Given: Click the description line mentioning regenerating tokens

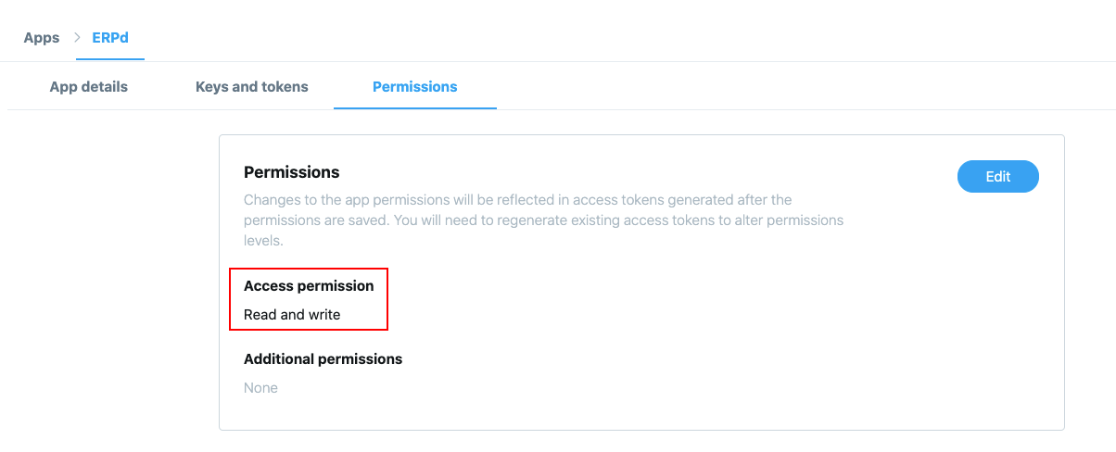Looking at the screenshot, I should pos(543,220).
